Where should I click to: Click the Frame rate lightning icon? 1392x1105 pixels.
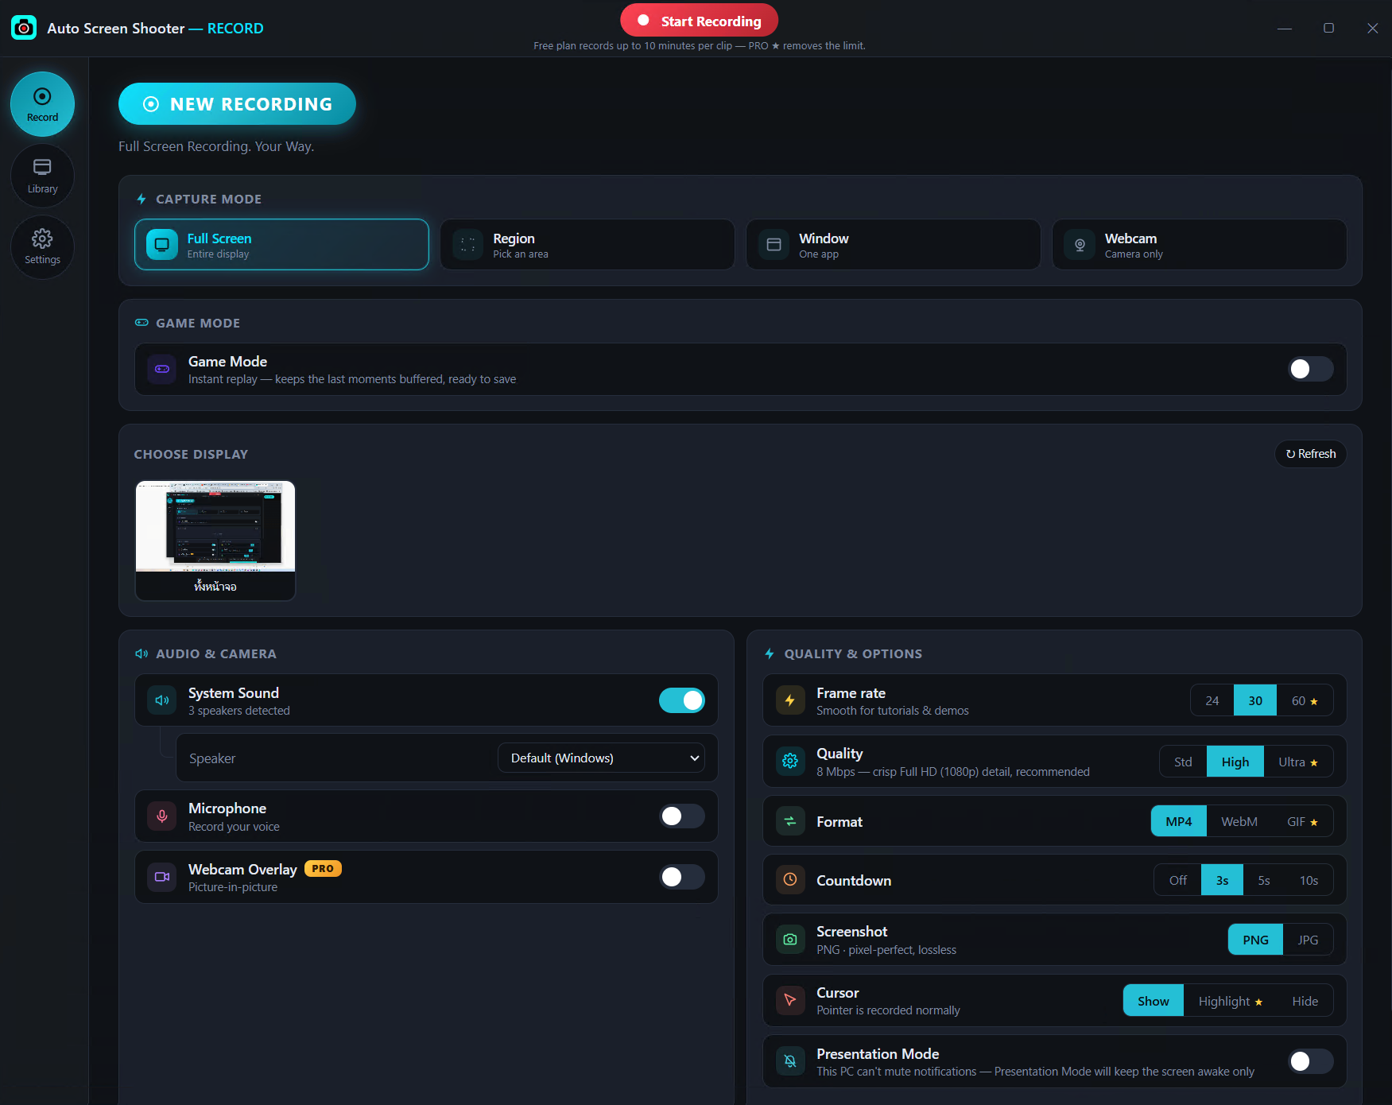(790, 700)
